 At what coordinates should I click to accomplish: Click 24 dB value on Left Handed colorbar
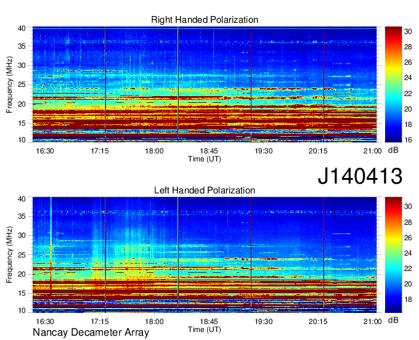pyautogui.click(x=408, y=253)
